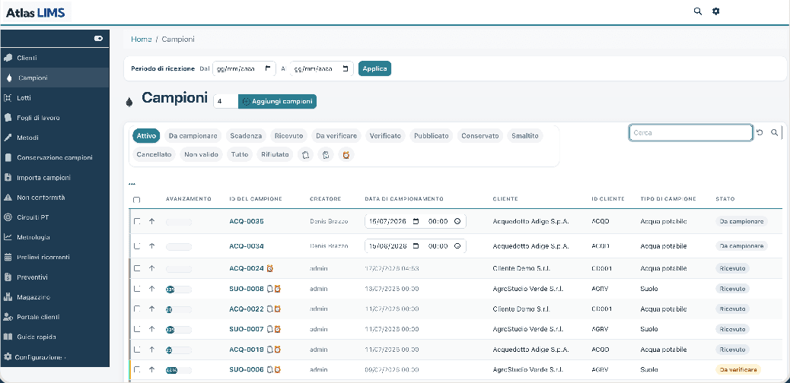Image resolution: width=790 pixels, height=383 pixels.
Task: Open sample SUO-0008 link
Action: tap(247, 289)
